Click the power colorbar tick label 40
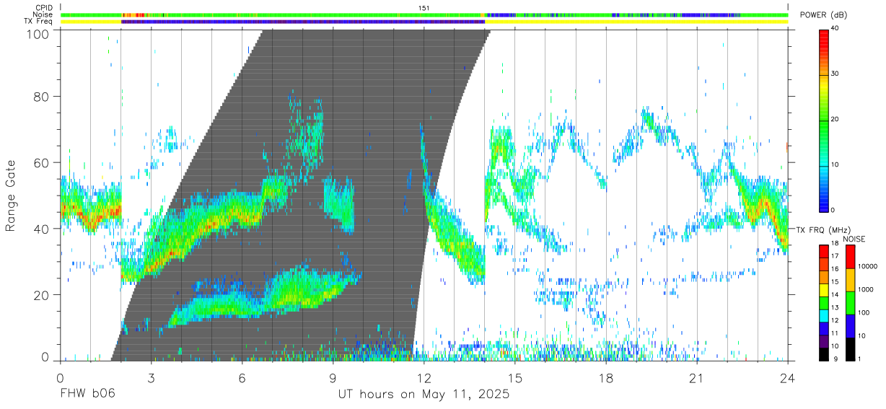Viewport: 886px width, 409px height. (x=835, y=29)
